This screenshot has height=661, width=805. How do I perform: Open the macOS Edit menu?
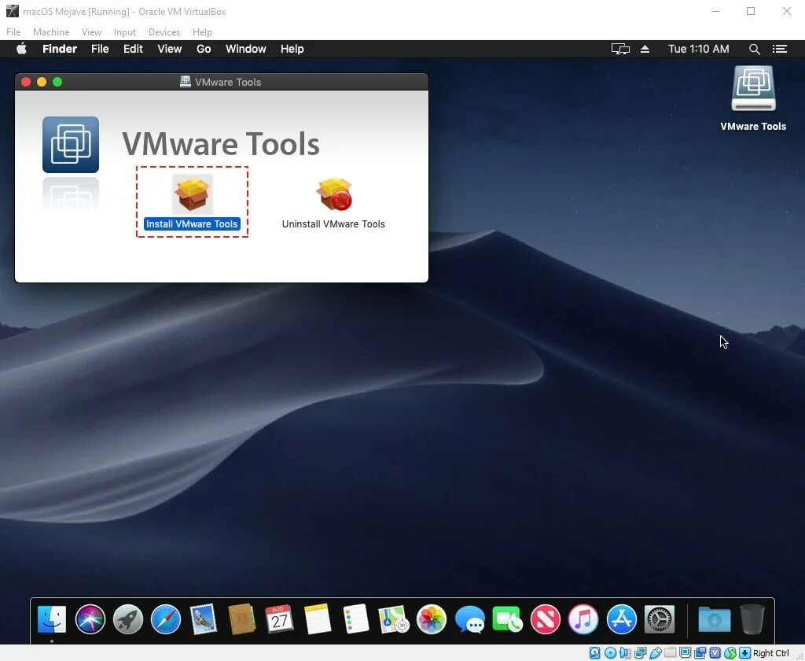pos(133,49)
